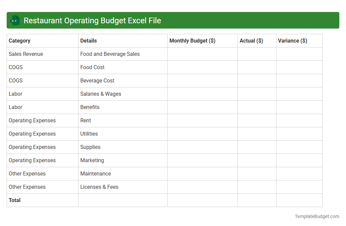Click the XLS file icon in the header
The height and width of the screenshot is (226, 346).
[x=15, y=20]
